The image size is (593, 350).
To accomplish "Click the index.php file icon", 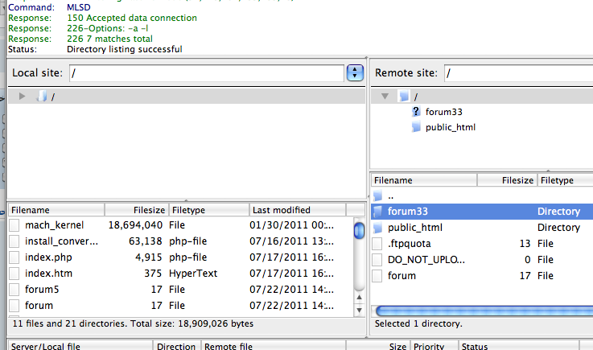I will coord(14,257).
